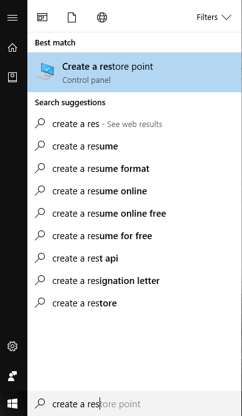This screenshot has width=242, height=416.
Task: Open the Settings gear in the sidebar
Action: coord(12,346)
